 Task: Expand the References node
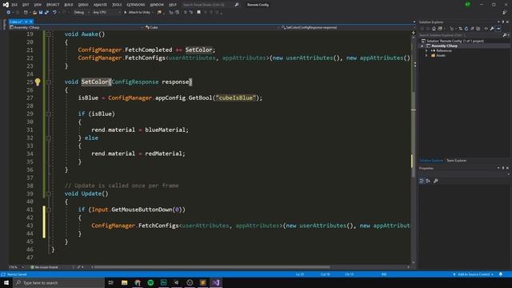pyautogui.click(x=426, y=51)
